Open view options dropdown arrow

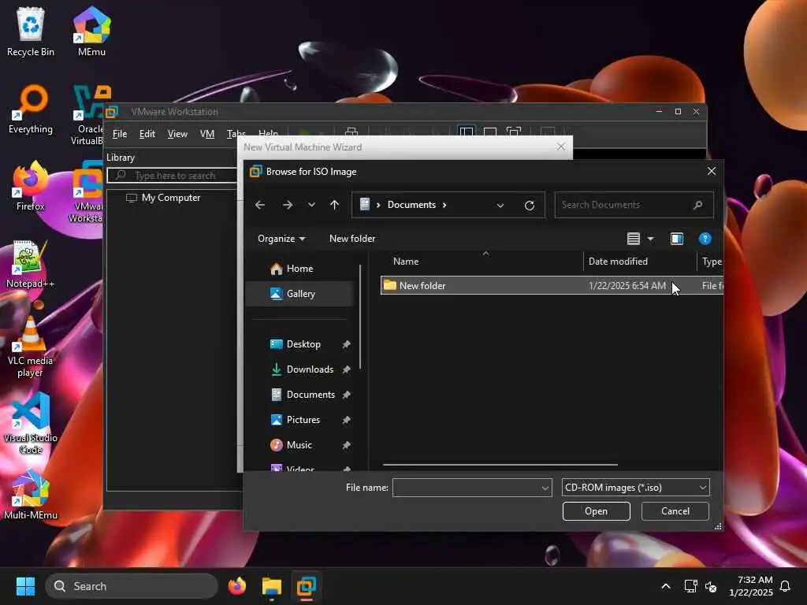pos(650,239)
